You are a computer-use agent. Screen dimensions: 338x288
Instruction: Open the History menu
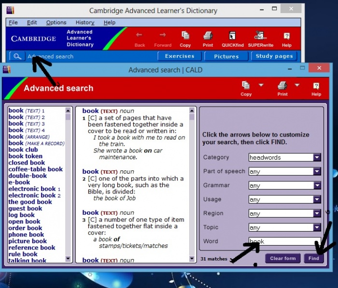point(85,22)
